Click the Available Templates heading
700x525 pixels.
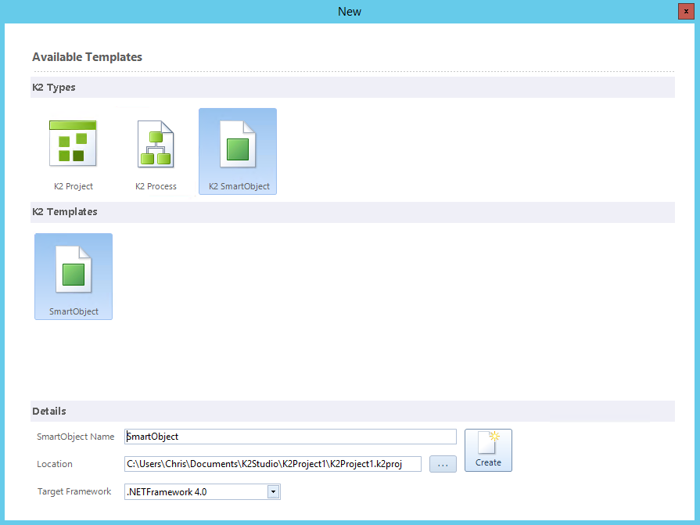[87, 57]
